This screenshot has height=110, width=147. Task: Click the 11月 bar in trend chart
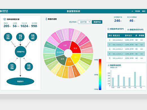(x=118, y=80)
